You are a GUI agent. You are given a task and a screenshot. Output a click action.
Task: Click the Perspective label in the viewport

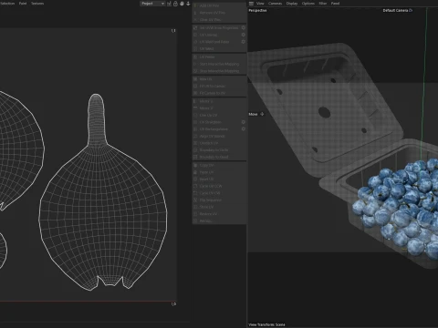click(x=257, y=10)
